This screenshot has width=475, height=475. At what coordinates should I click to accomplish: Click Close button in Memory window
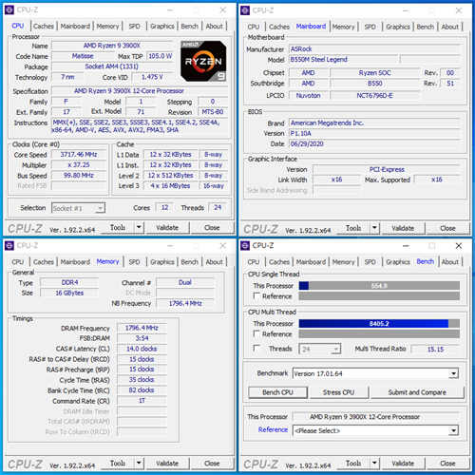tap(212, 464)
